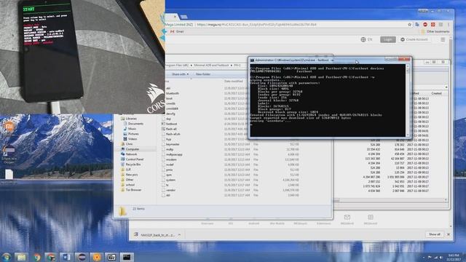The width and height of the screenshot is (466, 262).
Task: Click the Created column header in the rear window
Action: pos(436,93)
